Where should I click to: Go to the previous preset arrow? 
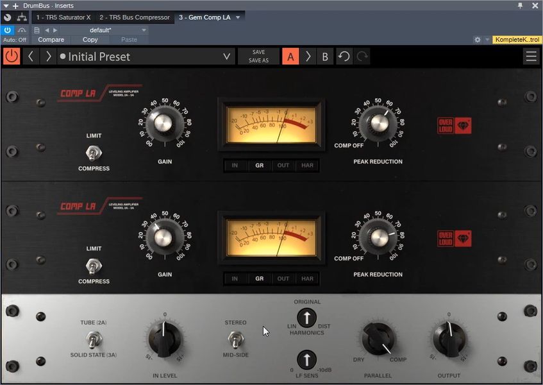pos(31,56)
